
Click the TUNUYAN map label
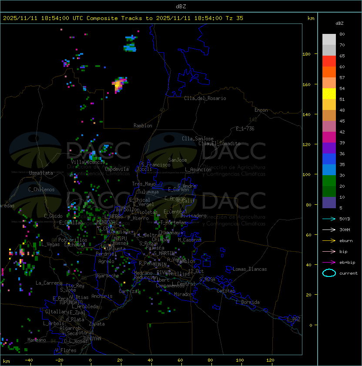pyautogui.click(x=92, y=339)
